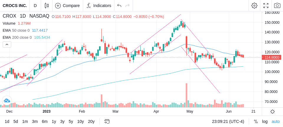Screen dimensions: 283x127
Task: Click the Dec label on time axis
Action: [x=9, y=111]
